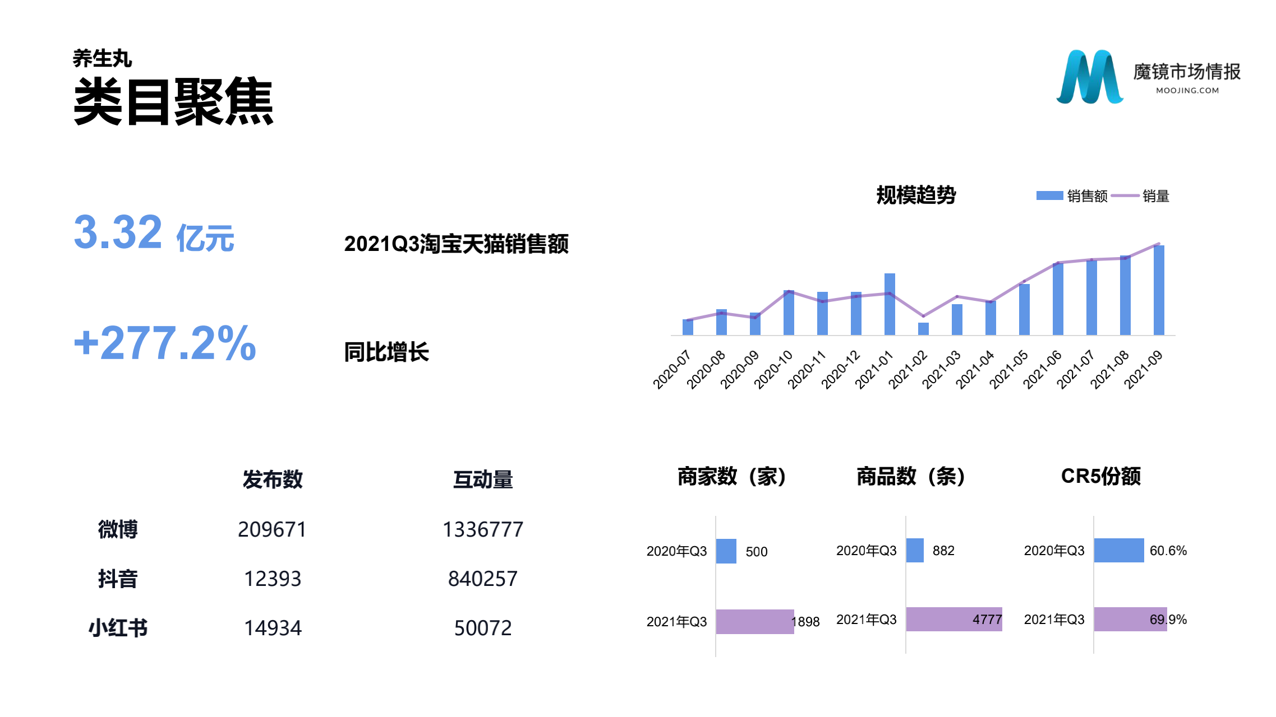Click the 抖音 interaction value 840257
The width and height of the screenshot is (1276, 717).
[x=482, y=579]
